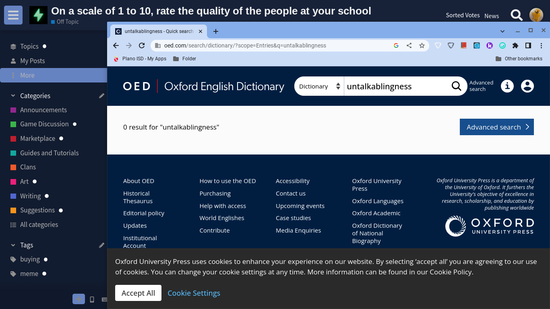Open the tab search chevron
Image resolution: width=550 pixels, height=309 pixels.
tap(502, 31)
